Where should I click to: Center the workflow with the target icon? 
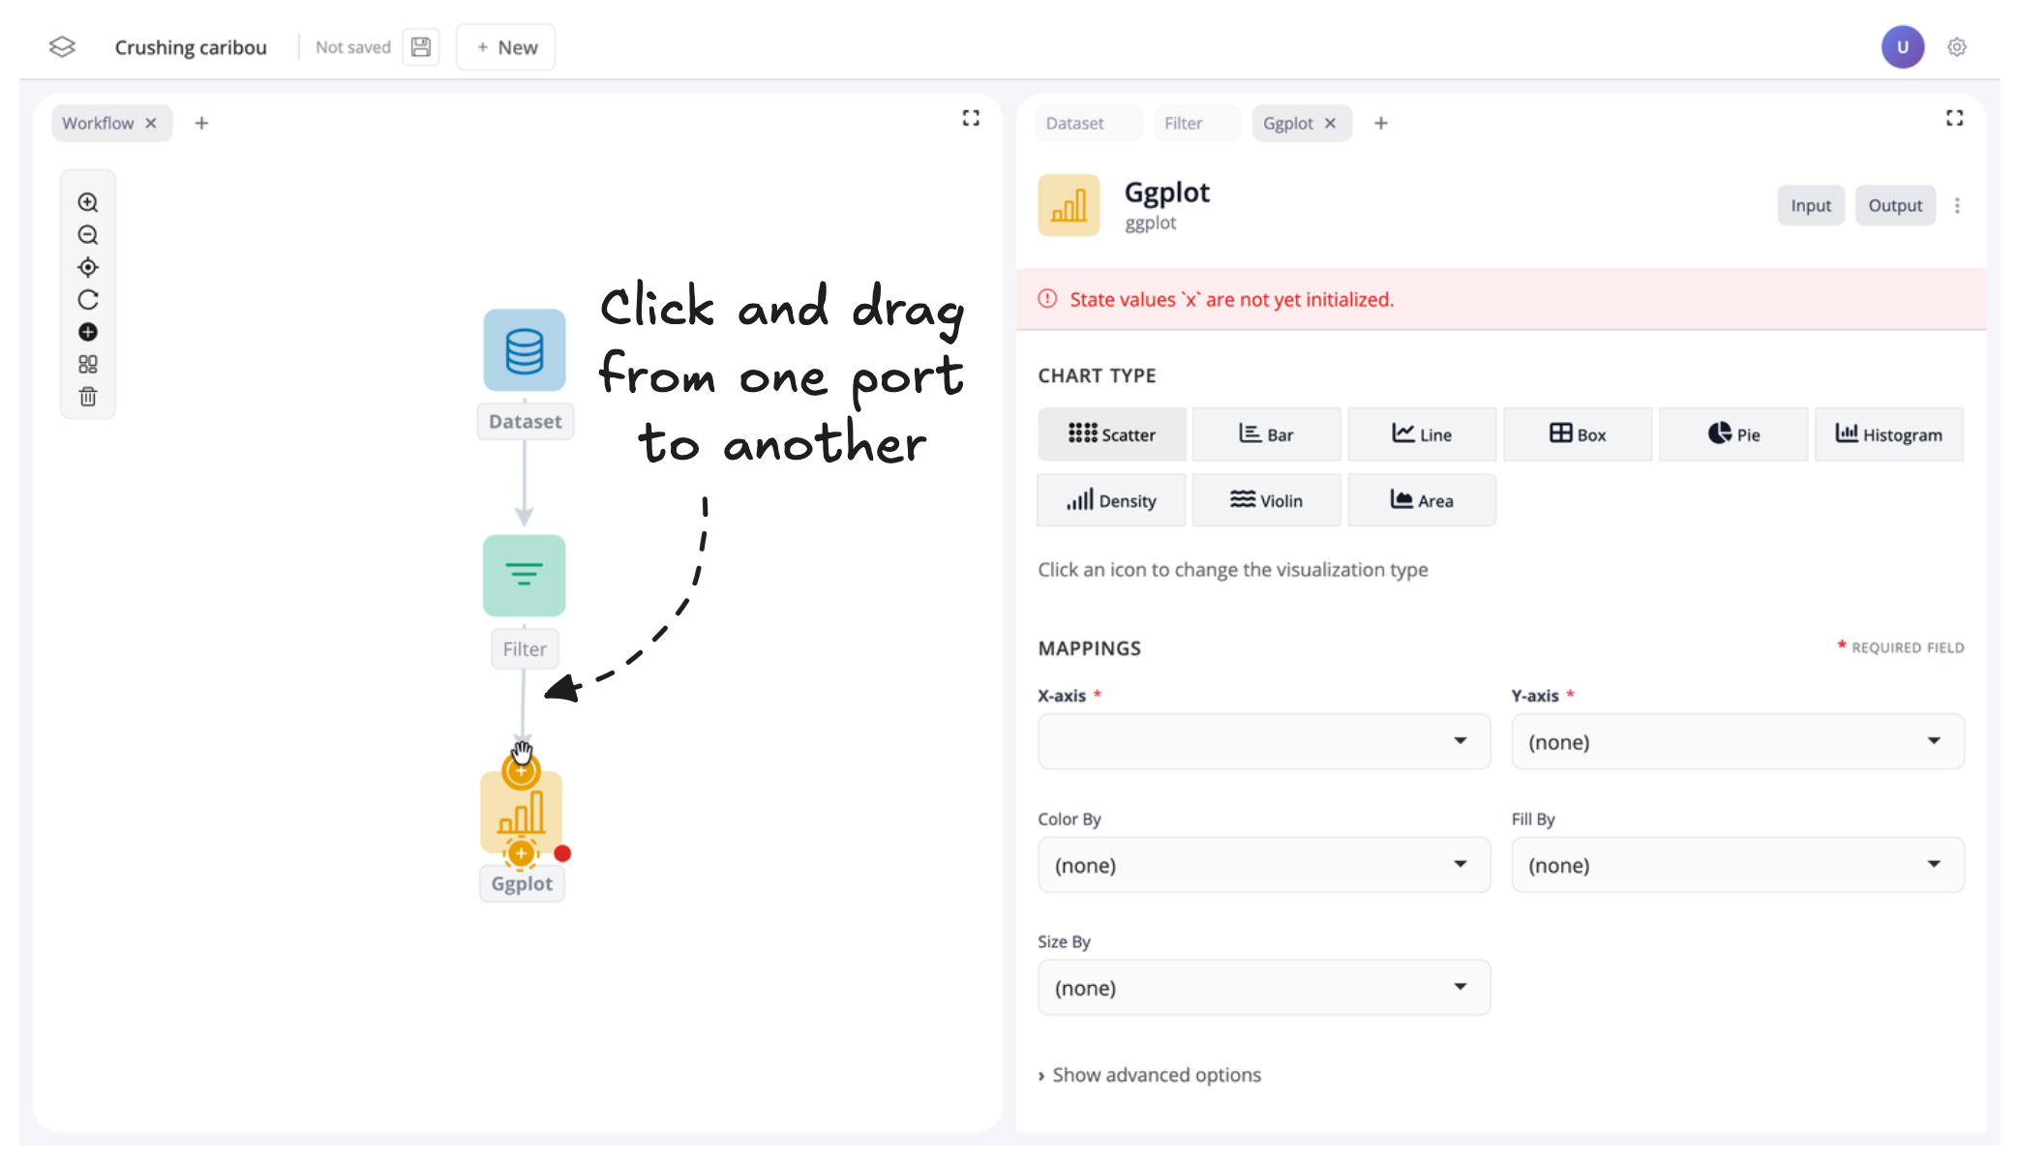click(88, 267)
